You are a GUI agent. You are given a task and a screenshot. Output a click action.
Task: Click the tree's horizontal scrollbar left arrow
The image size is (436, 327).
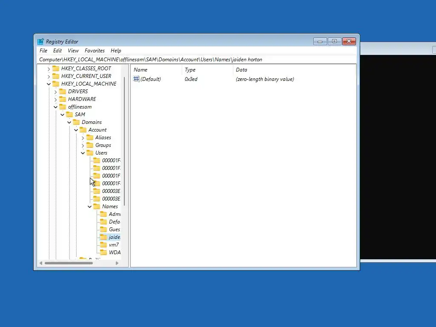pos(41,263)
